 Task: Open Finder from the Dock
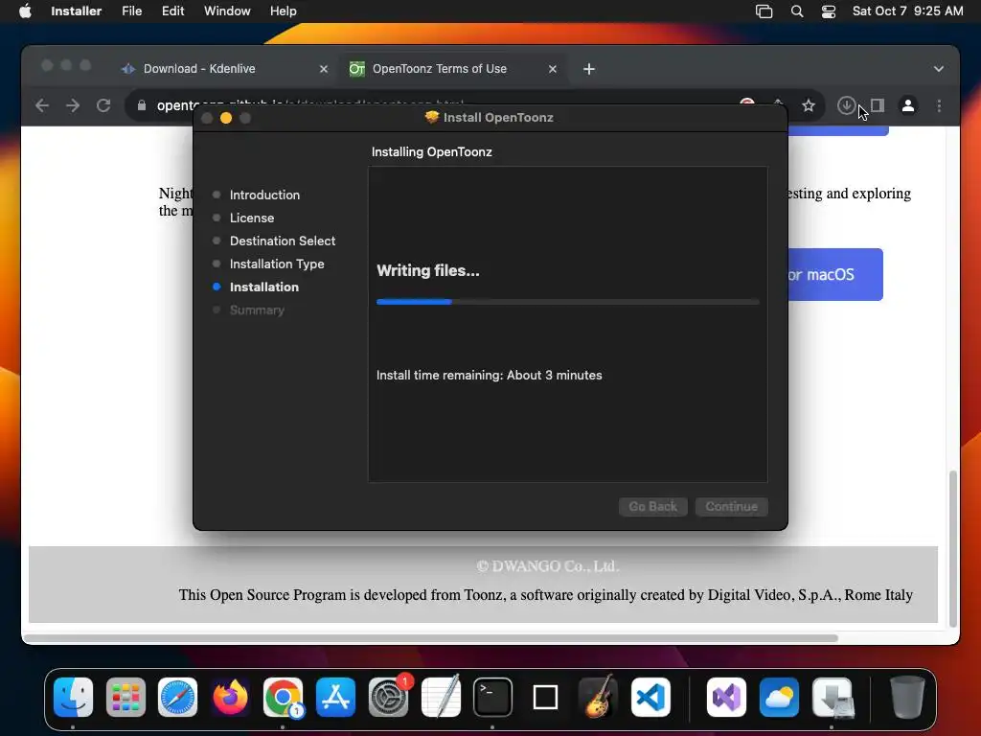pyautogui.click(x=73, y=697)
